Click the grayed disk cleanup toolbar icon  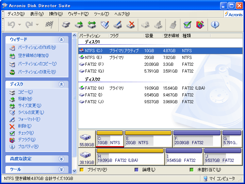[158, 25]
